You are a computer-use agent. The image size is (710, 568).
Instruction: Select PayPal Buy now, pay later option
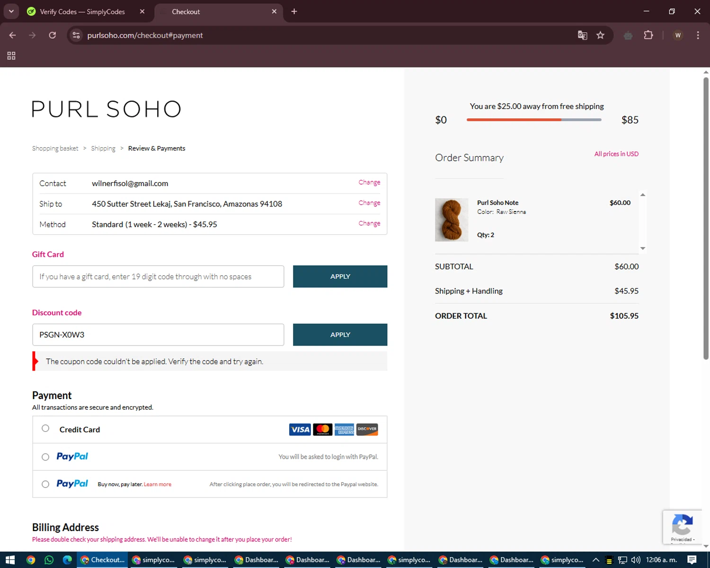[x=45, y=484]
